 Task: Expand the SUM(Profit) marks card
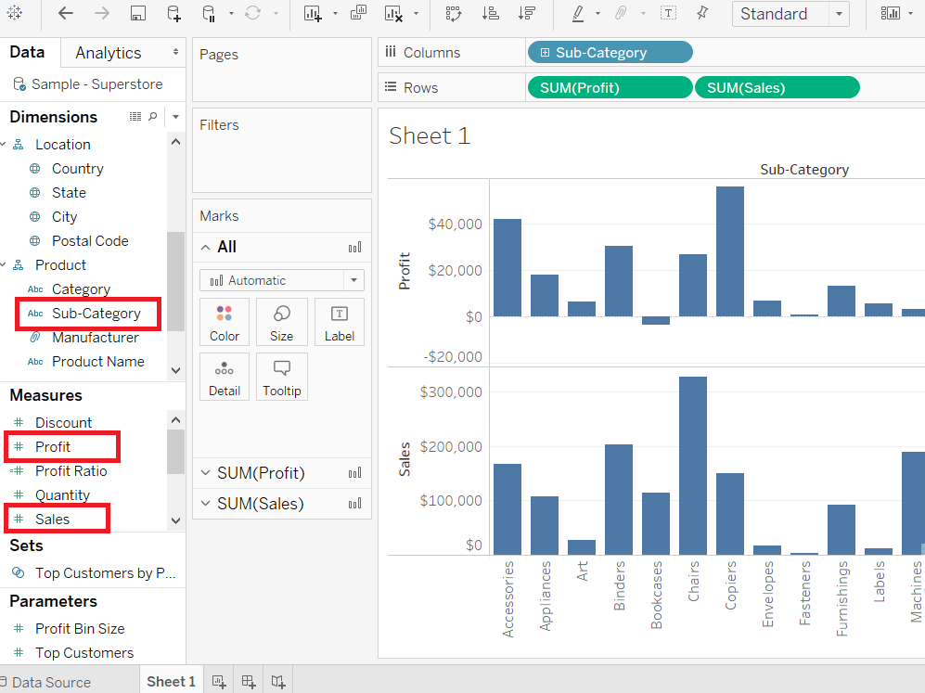click(x=205, y=473)
